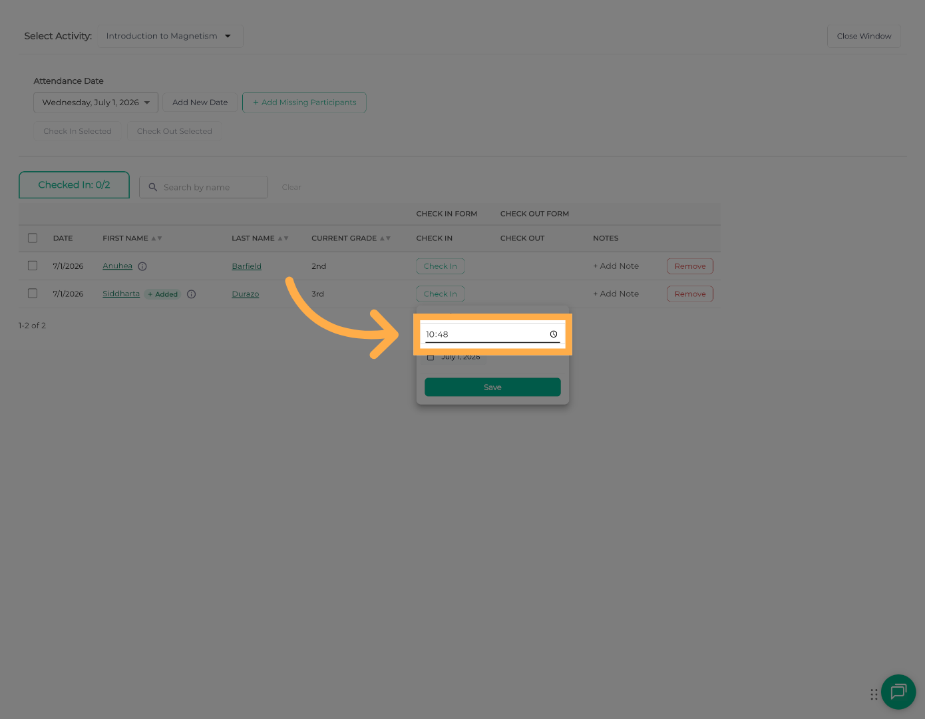The height and width of the screenshot is (719, 925).
Task: Click the 3rd grade cell
Action: [x=318, y=294]
